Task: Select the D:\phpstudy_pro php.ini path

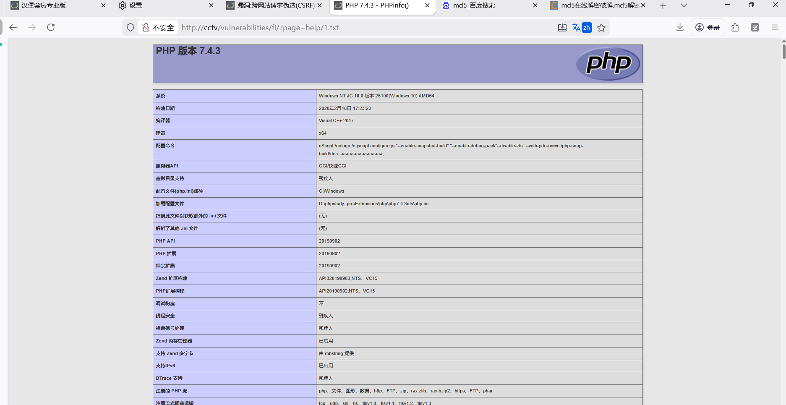Action: [373, 204]
